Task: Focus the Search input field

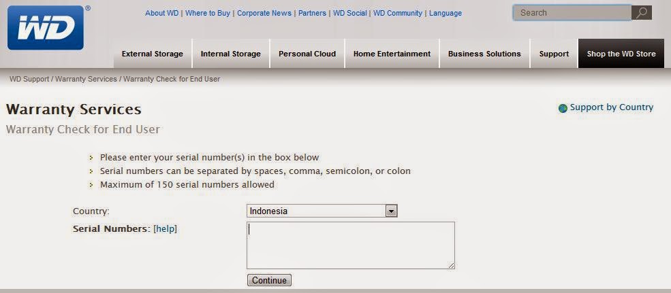Action: click(572, 13)
